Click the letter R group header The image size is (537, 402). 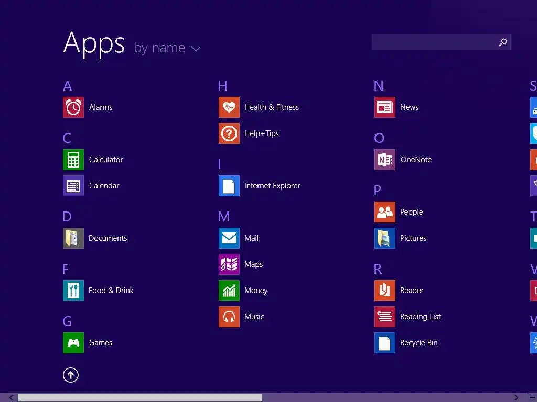pos(378,269)
